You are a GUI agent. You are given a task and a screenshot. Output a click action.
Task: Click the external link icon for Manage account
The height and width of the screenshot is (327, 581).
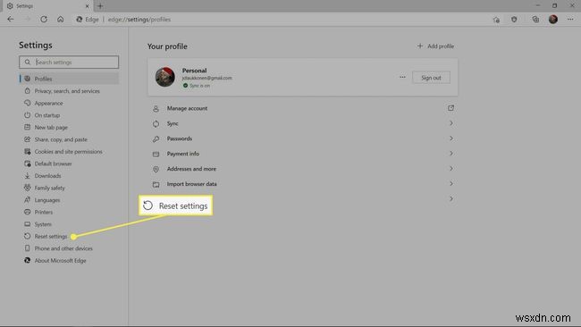450,108
